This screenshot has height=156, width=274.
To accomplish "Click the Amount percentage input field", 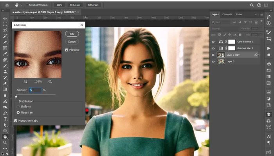I will coord(36,90).
